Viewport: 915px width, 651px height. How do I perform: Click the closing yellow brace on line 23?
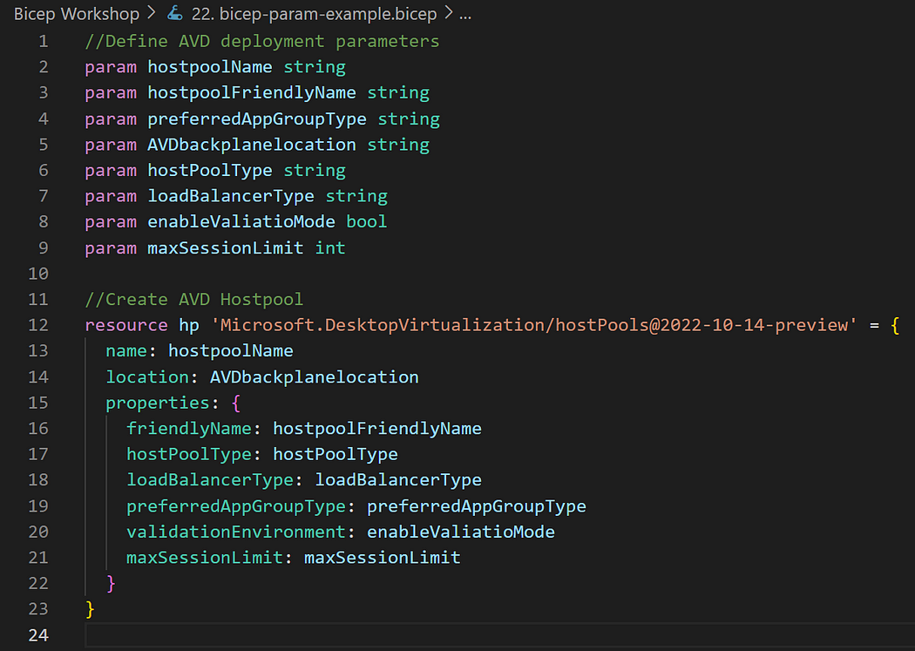coord(90,609)
